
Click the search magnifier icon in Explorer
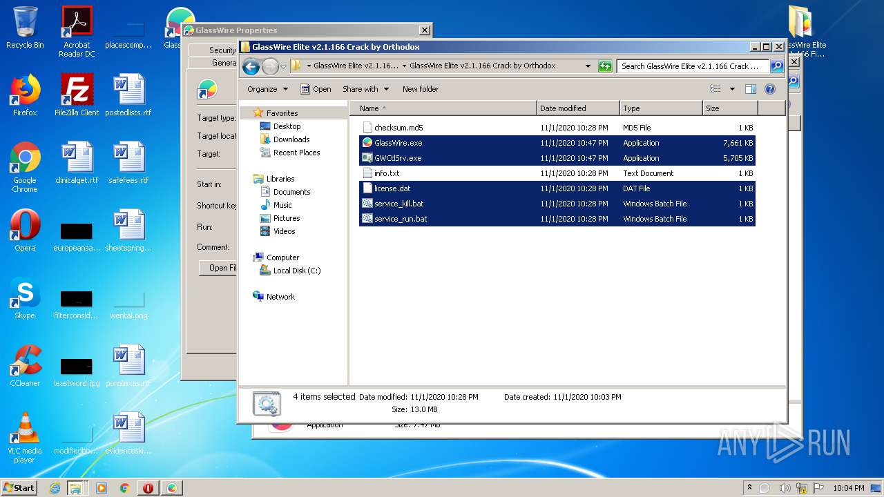point(777,66)
